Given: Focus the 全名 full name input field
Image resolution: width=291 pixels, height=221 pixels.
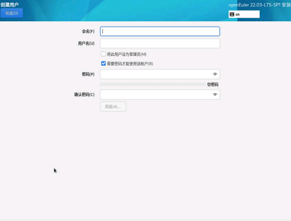Looking at the screenshot, I should pos(160,31).
